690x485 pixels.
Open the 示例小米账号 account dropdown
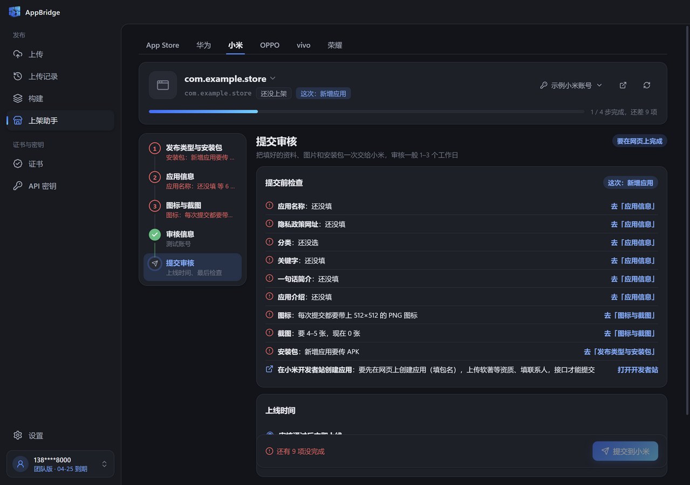click(571, 85)
